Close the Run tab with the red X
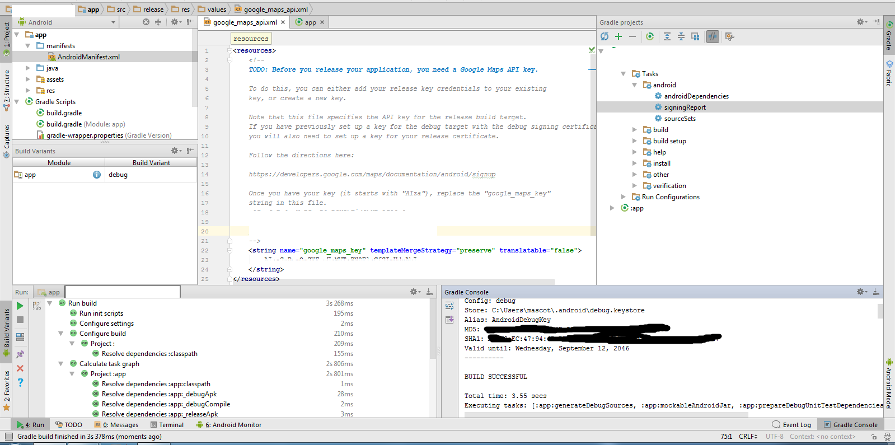This screenshot has height=445, width=895. point(20,368)
